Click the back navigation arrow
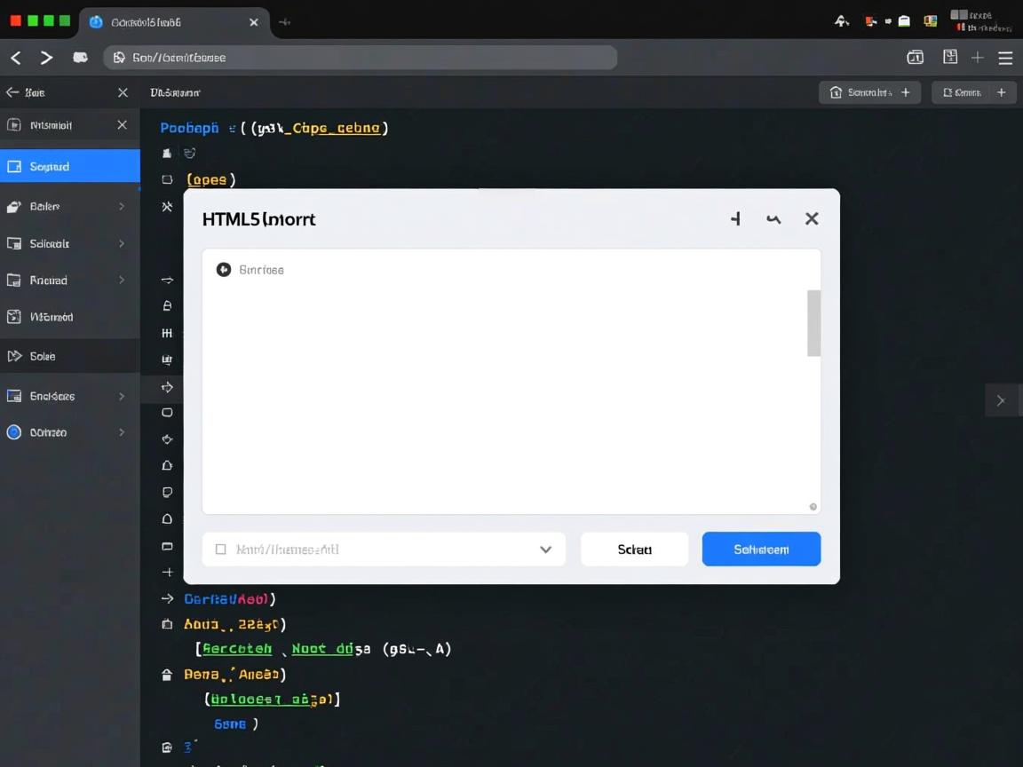 [x=15, y=57]
